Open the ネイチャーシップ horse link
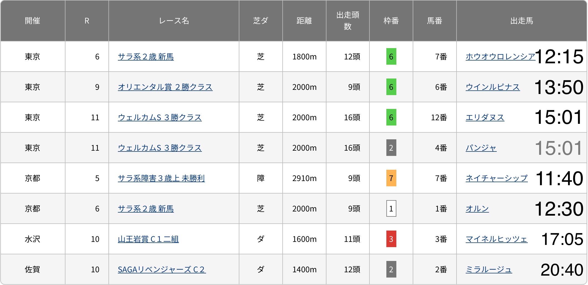Screen dimensions: 588x285 click(496, 178)
